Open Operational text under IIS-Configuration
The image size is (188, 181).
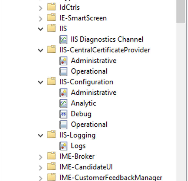pos(89,125)
